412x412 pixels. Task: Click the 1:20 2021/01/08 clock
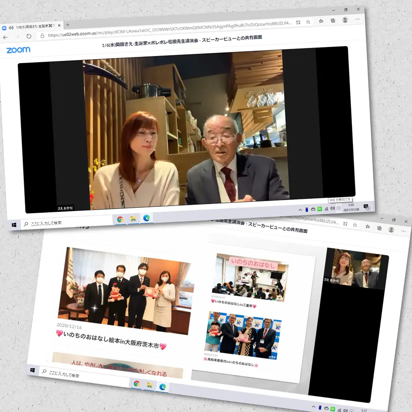(351, 207)
